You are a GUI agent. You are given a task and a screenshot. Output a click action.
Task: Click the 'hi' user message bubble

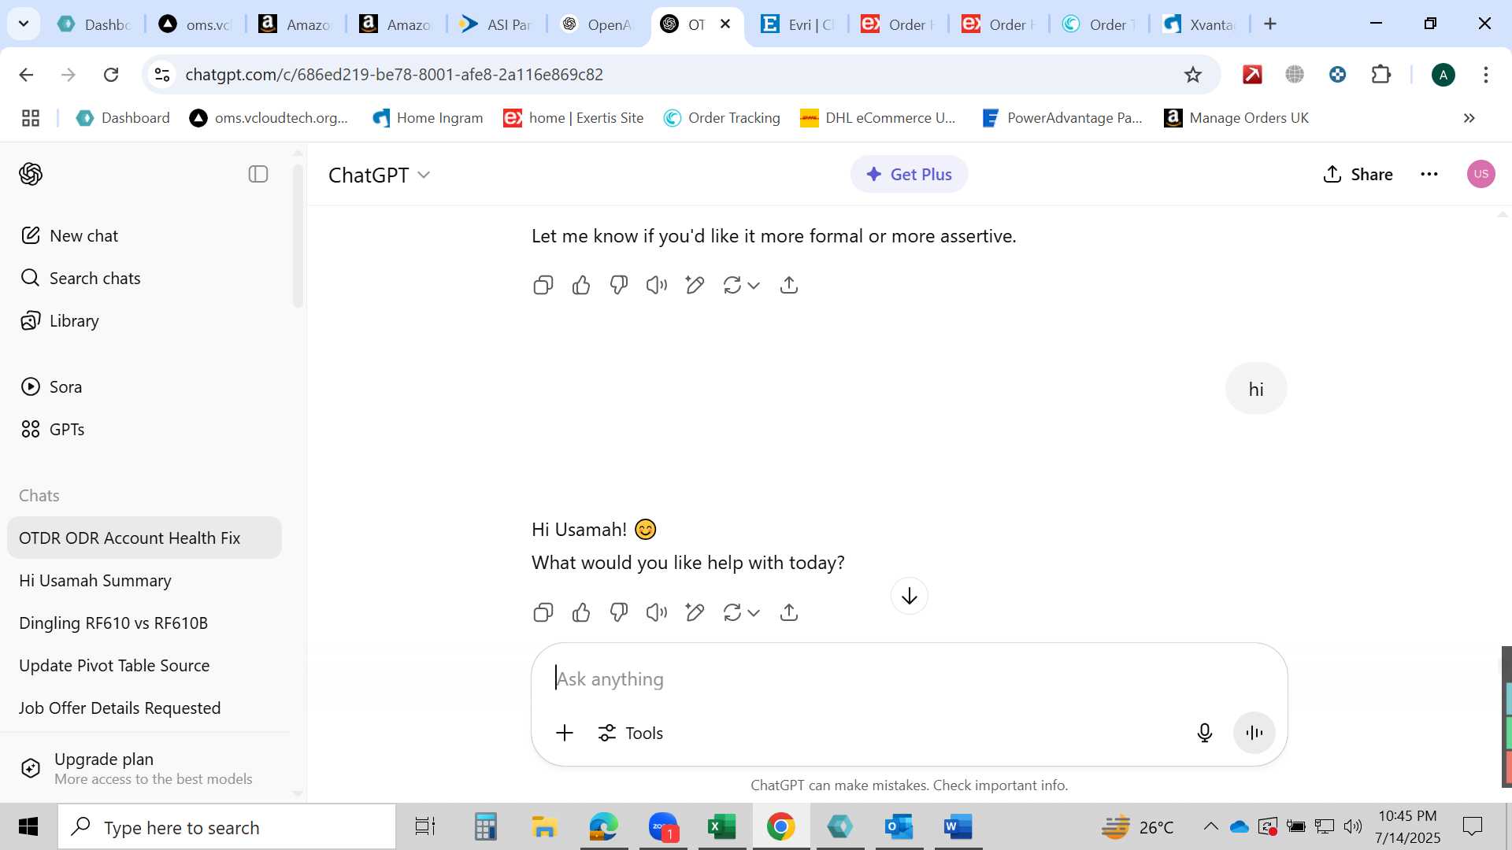pos(1256,389)
